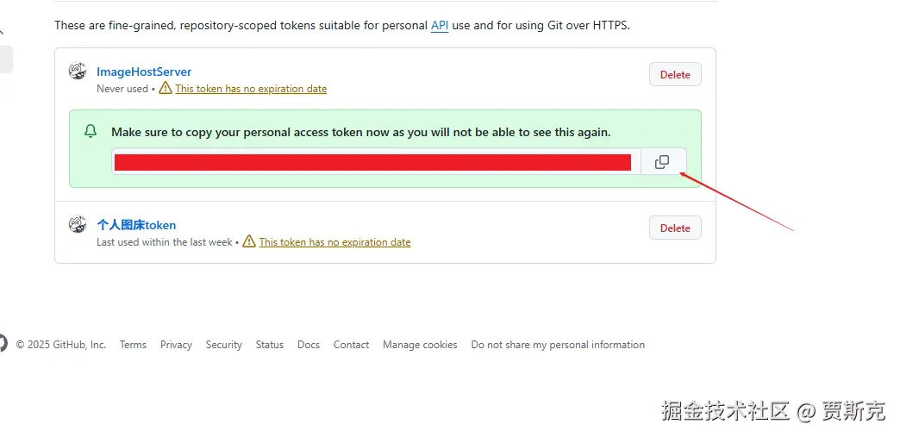Click warning icon beside ImageHostServer expiration notice
This screenshot has height=437, width=900.
(166, 88)
